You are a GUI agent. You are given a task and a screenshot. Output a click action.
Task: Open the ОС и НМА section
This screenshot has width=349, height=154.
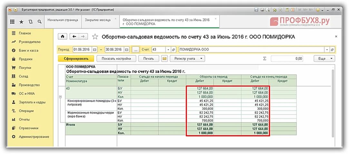tap(30, 94)
